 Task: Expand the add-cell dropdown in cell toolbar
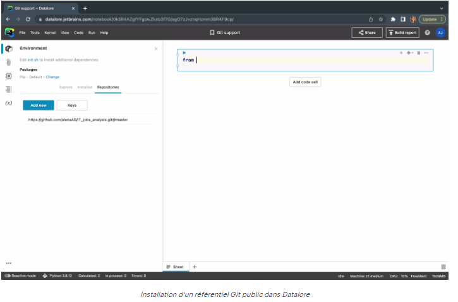[x=410, y=52]
